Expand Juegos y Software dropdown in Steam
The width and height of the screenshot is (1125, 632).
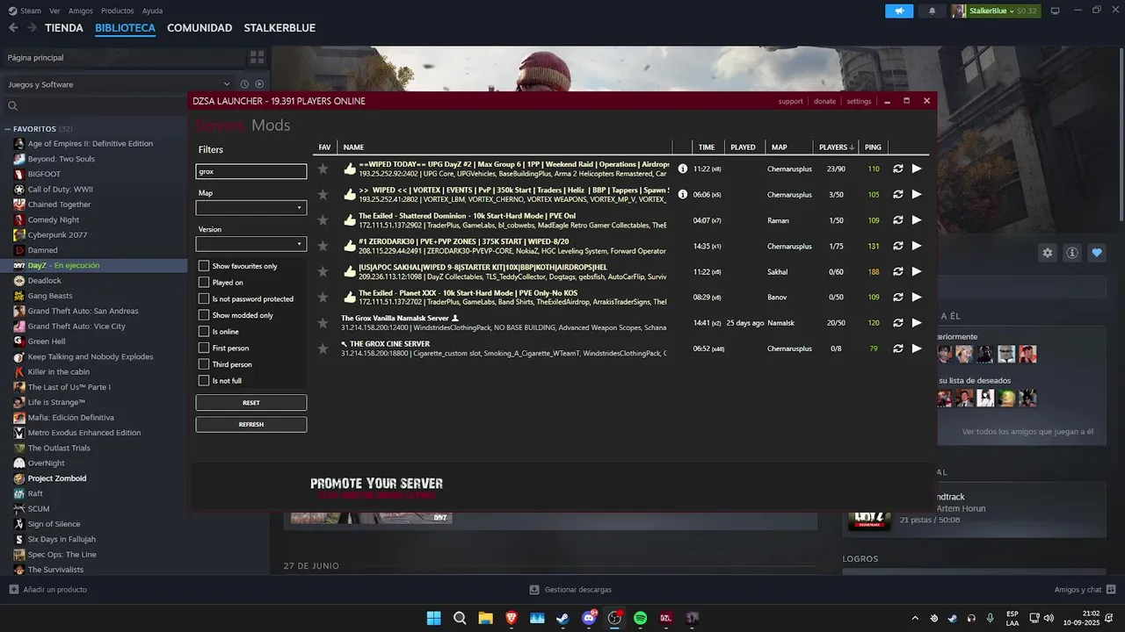pyautogui.click(x=227, y=84)
